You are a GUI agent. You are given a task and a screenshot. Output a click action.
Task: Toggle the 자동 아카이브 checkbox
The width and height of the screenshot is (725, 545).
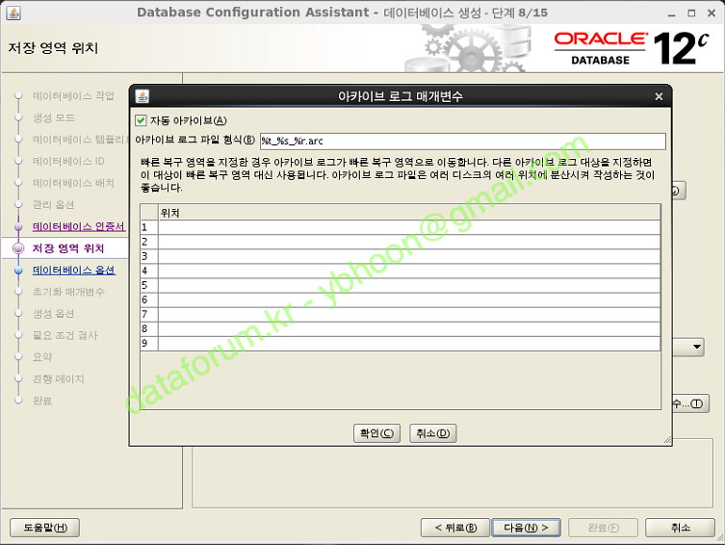tap(142, 120)
